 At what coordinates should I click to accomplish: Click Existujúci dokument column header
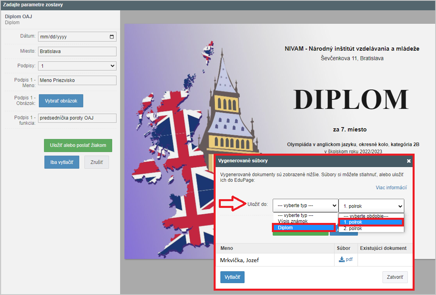point(383,248)
